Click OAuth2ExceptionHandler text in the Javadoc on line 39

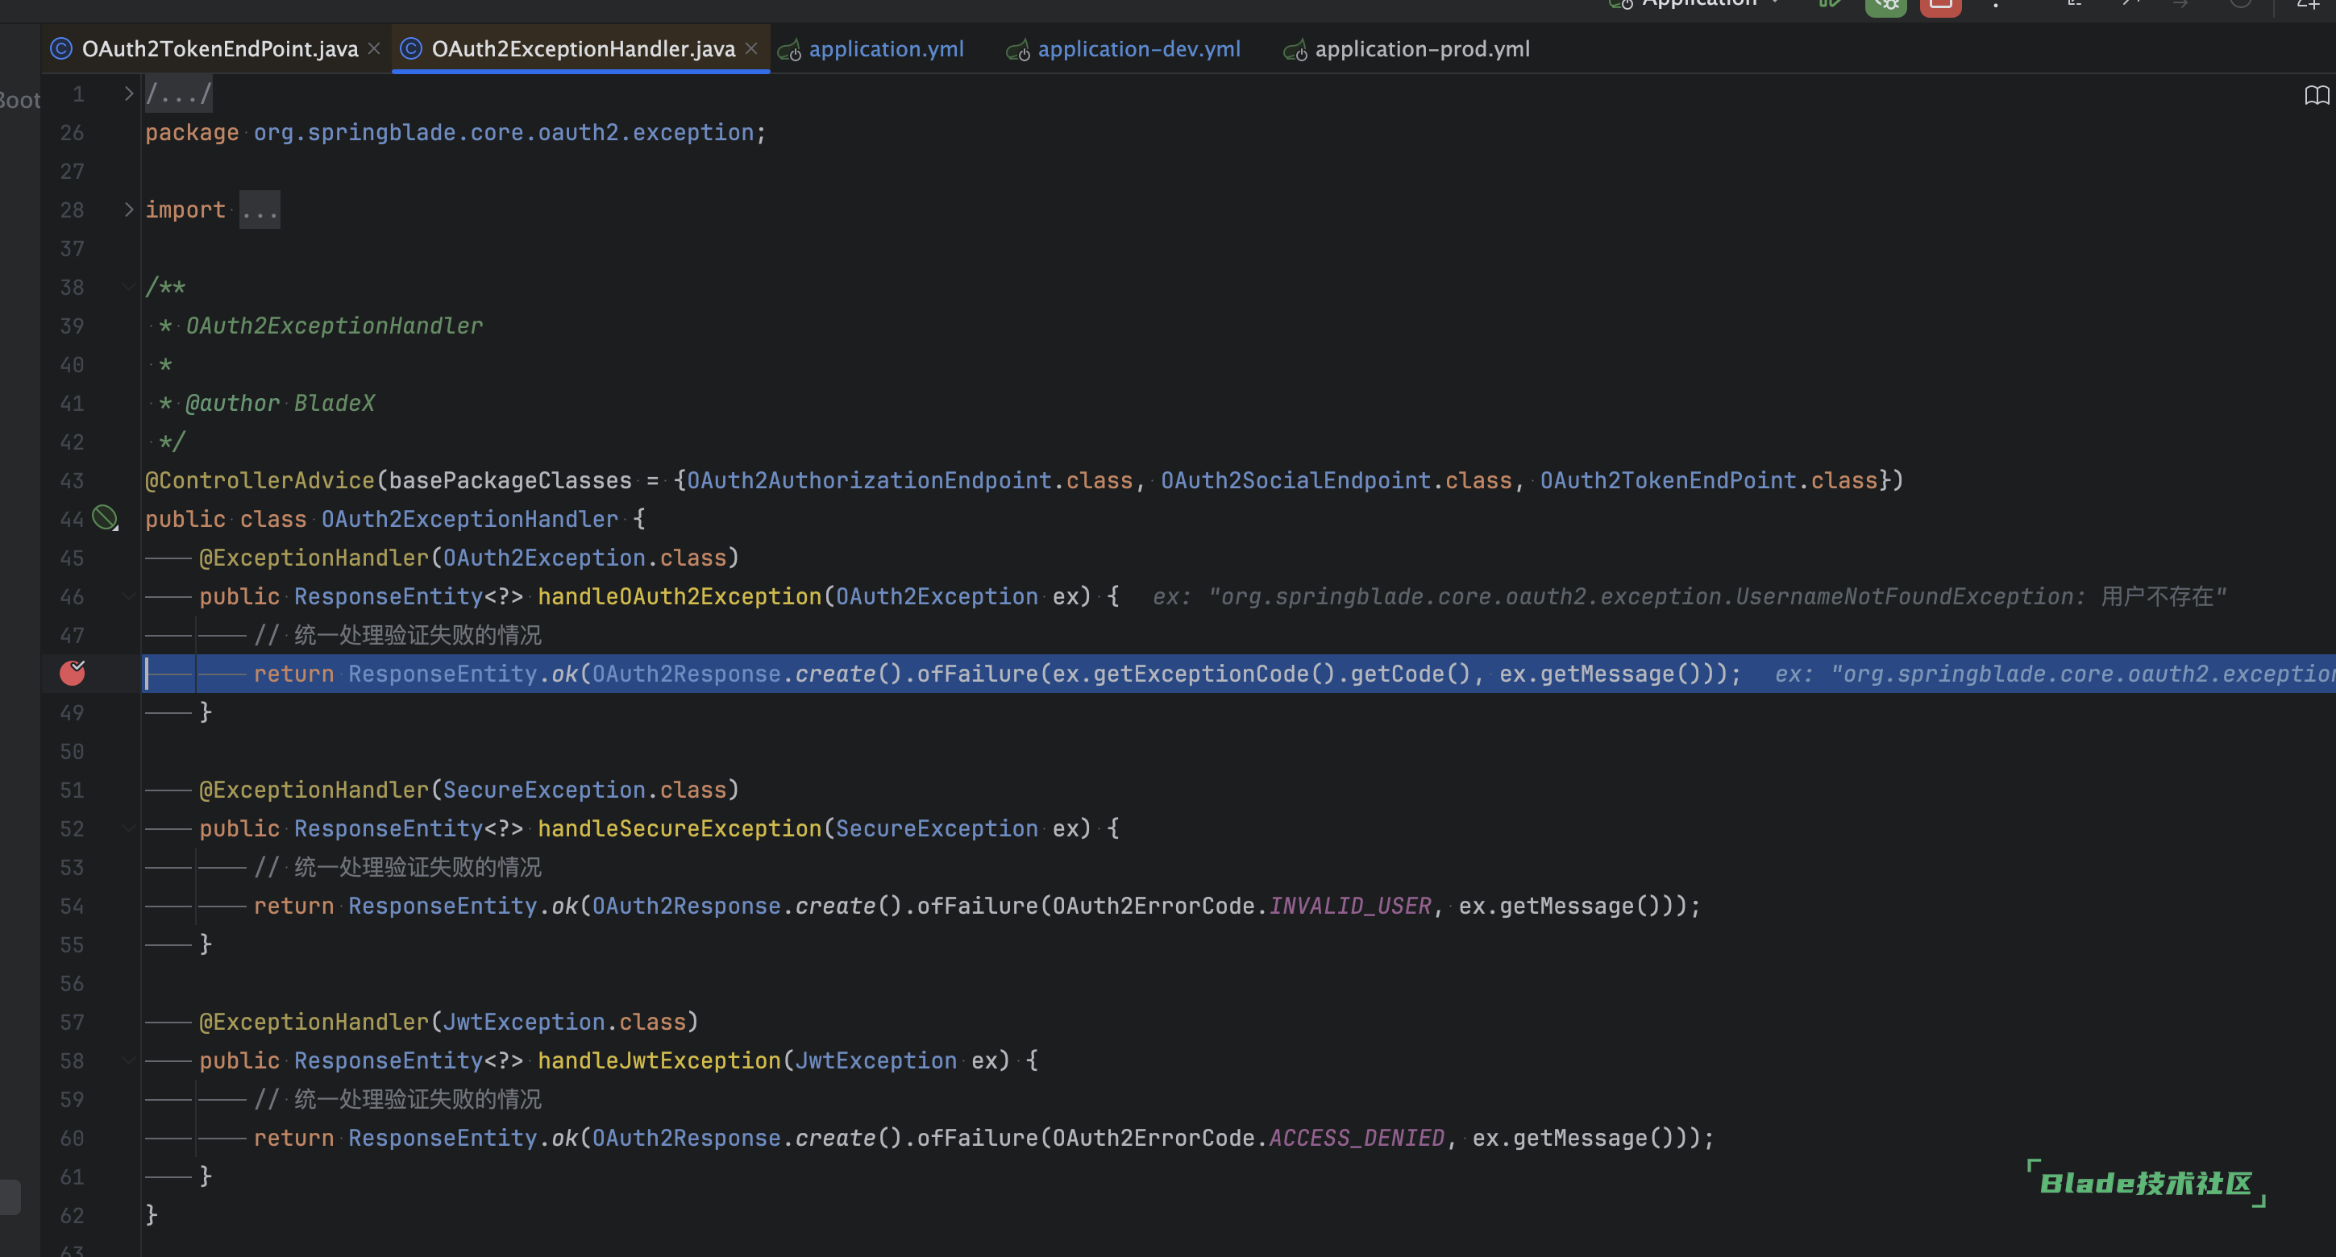[335, 326]
